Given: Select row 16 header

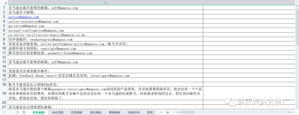Looking at the screenshot, I should [x=4, y=75].
